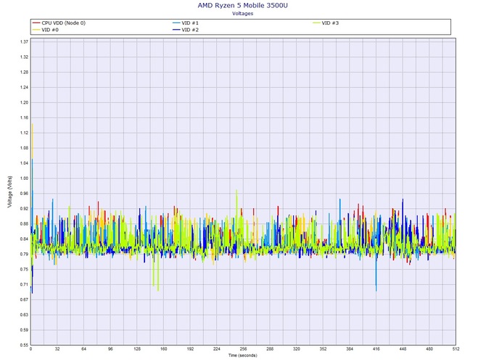Viewport: 486px width, 364px height.
Task: Click the VID #1 legend label
Action: tap(190, 23)
